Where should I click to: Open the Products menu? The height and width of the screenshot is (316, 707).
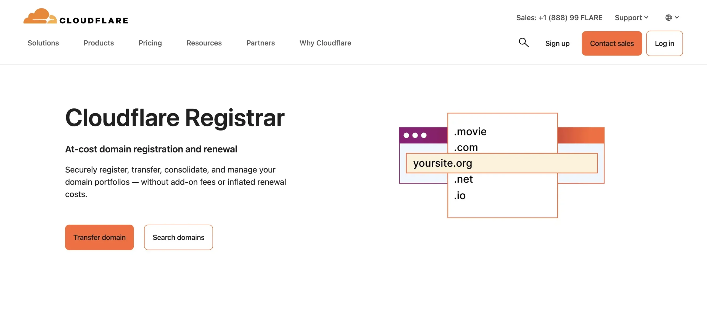pyautogui.click(x=98, y=43)
